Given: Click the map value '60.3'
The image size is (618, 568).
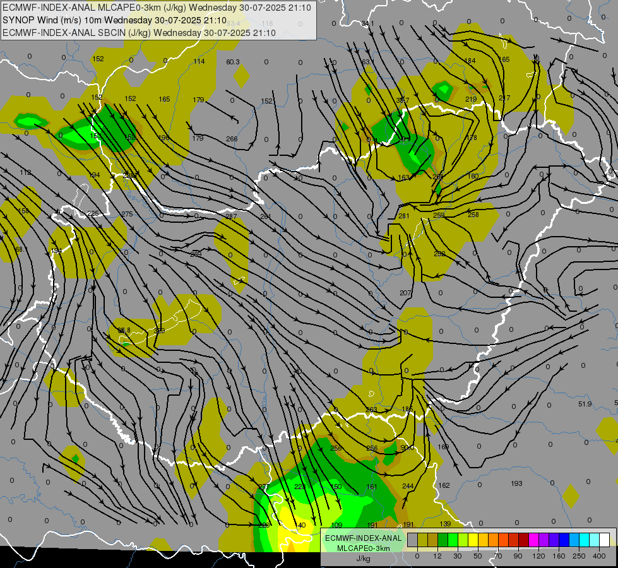Looking at the screenshot, I should [x=233, y=62].
